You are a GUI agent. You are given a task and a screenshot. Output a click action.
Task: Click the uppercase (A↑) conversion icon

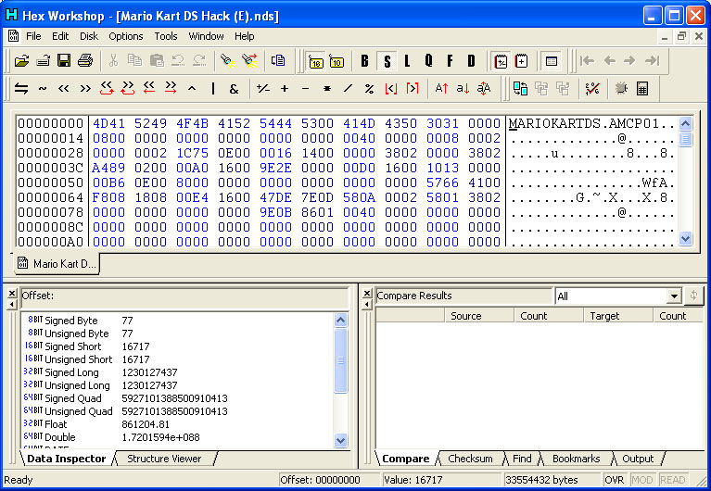(441, 88)
